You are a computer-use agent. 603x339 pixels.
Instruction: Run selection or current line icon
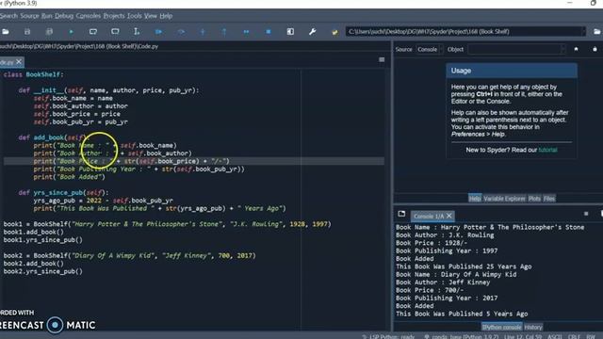tap(137, 31)
